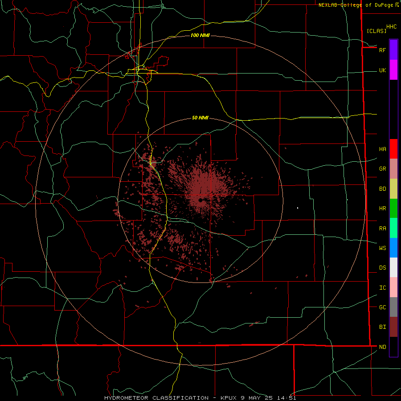Click the blue WS legend swatch
401x401 pixels.
point(393,248)
